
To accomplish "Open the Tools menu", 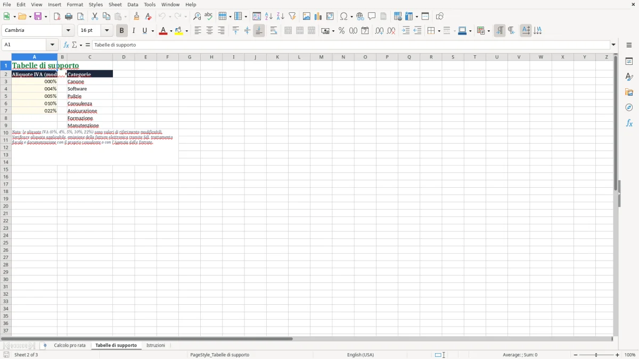I will click(x=150, y=4).
